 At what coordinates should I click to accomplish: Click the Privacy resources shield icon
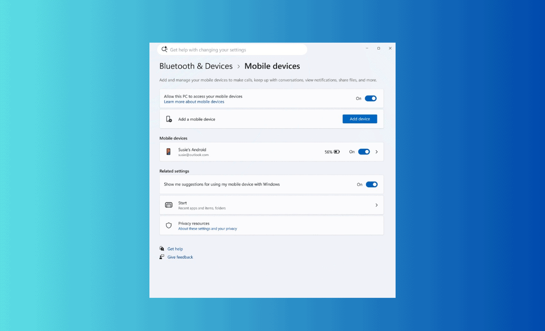[x=169, y=226]
